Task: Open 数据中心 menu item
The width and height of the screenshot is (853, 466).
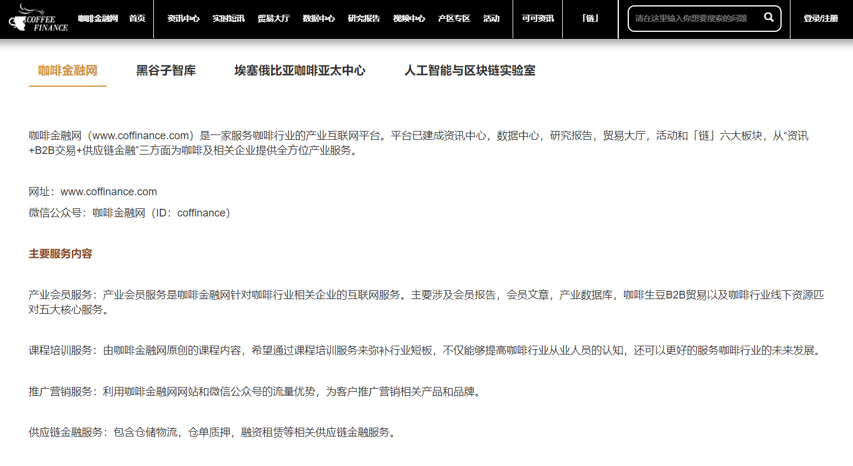Action: point(319,18)
